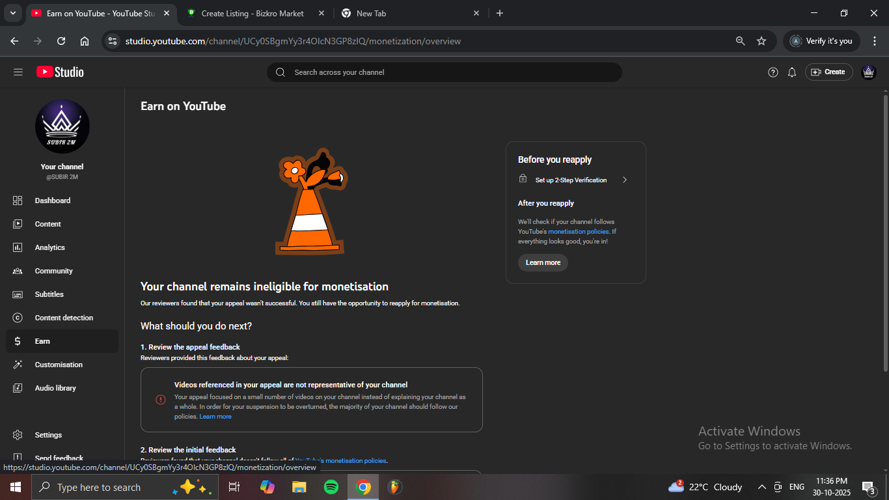Show hidden system tray icons chevron
This screenshot has width=889, height=500.
761,487
